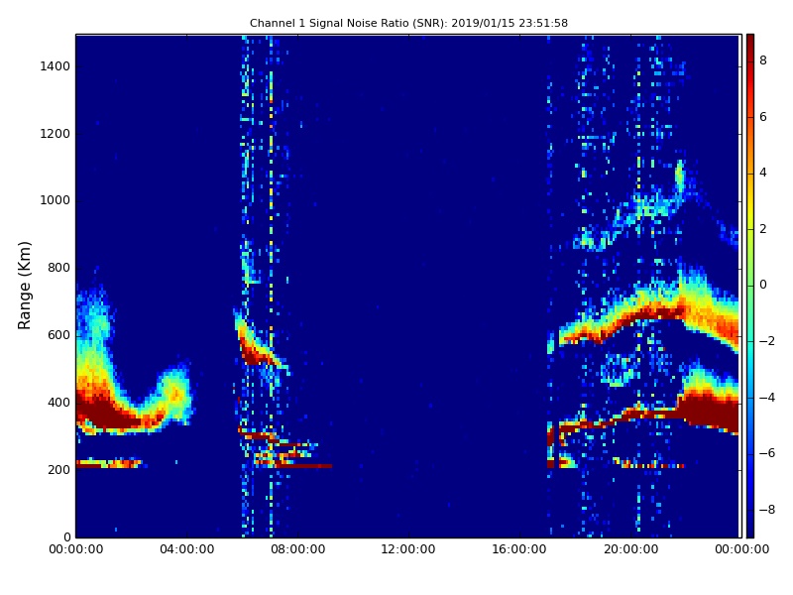Image resolution: width=793 pixels, height=595 pixels.
Task: Click the 600 range tick label
Action: [58, 335]
